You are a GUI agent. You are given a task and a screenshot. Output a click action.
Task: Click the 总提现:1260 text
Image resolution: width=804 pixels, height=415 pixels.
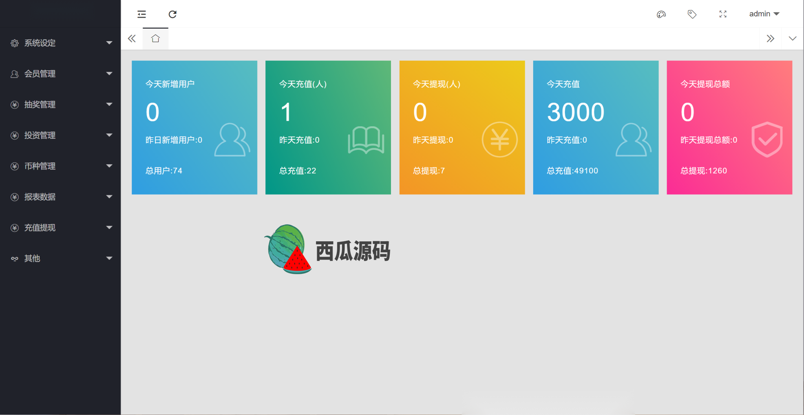pos(703,171)
